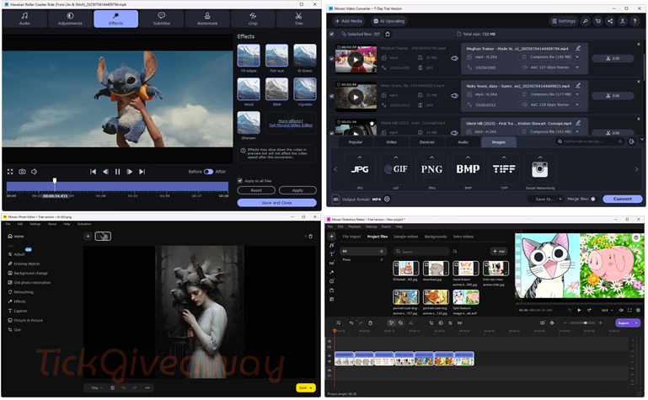Pause the video preview playback

click(117, 172)
